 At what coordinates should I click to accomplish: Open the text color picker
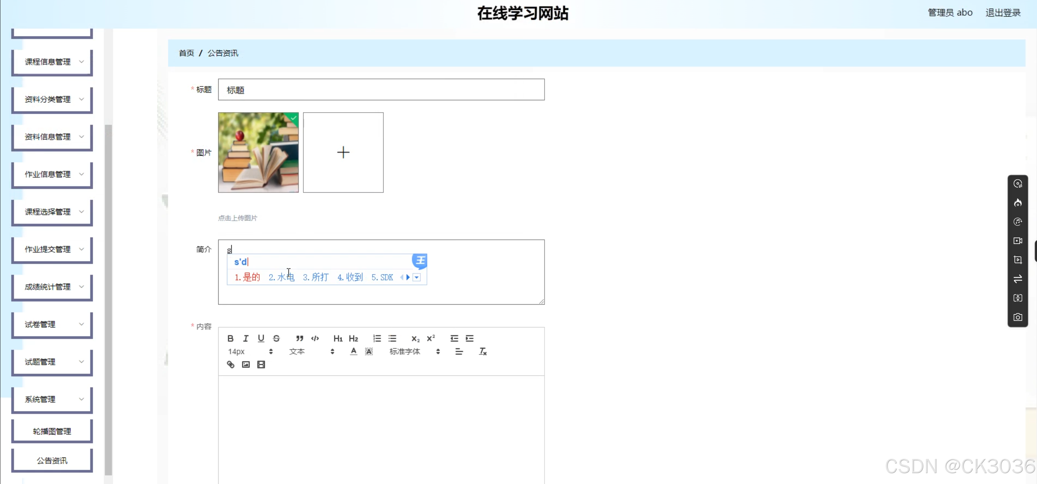point(353,352)
